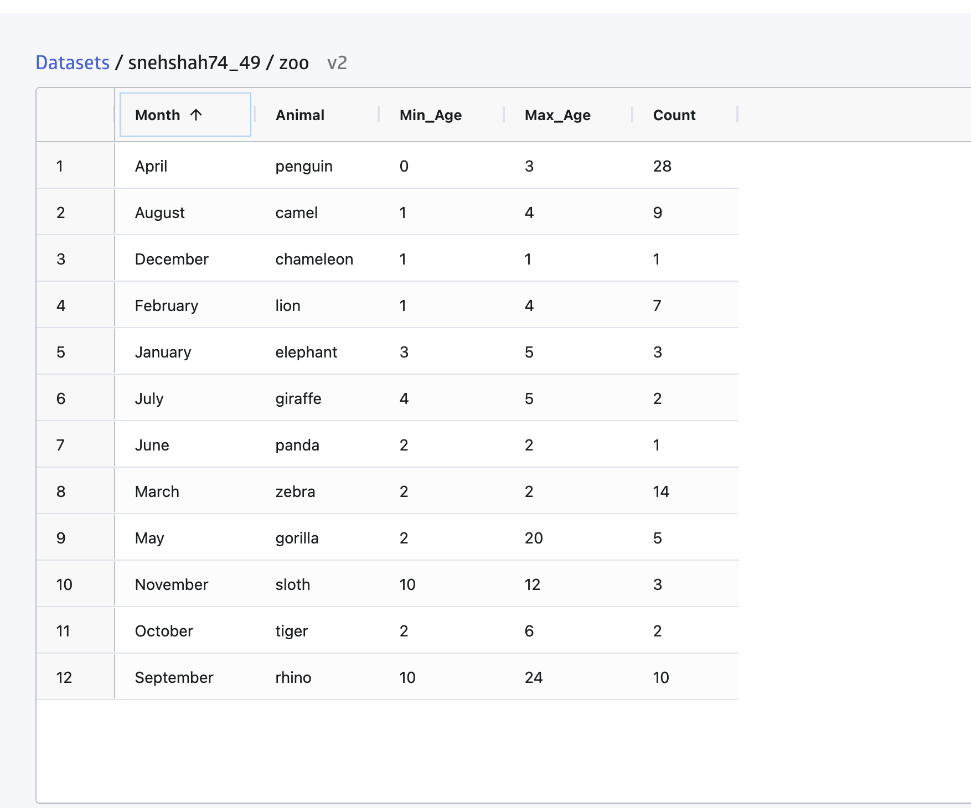Click Count value 7 in lion row
This screenshot has height=808, width=971.
pos(657,305)
